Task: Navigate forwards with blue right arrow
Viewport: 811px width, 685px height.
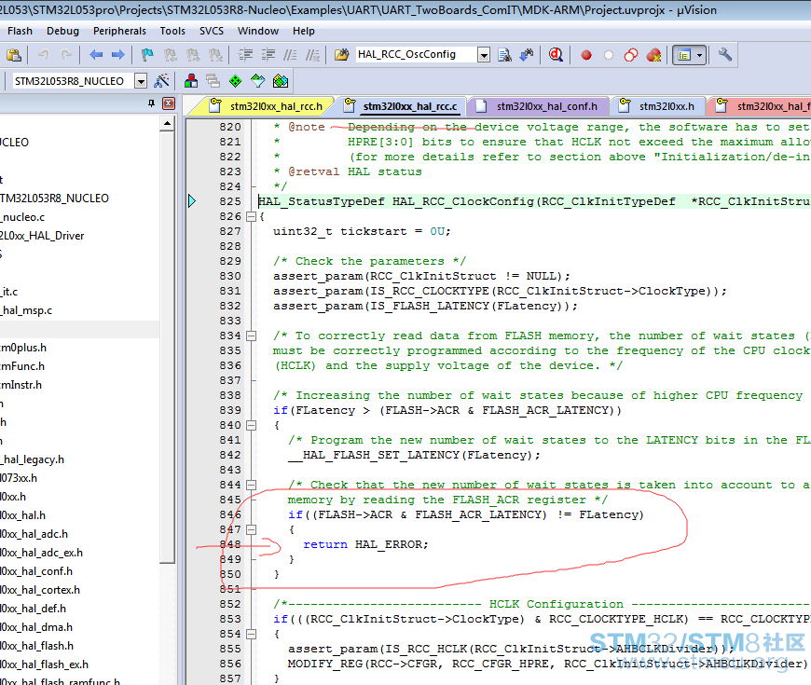Action: pyautogui.click(x=118, y=55)
